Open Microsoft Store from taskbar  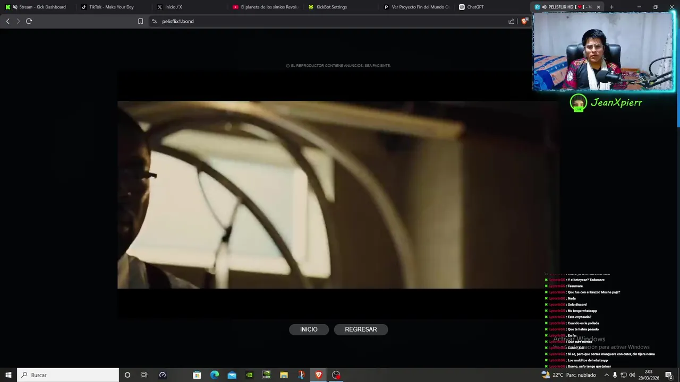point(197,375)
